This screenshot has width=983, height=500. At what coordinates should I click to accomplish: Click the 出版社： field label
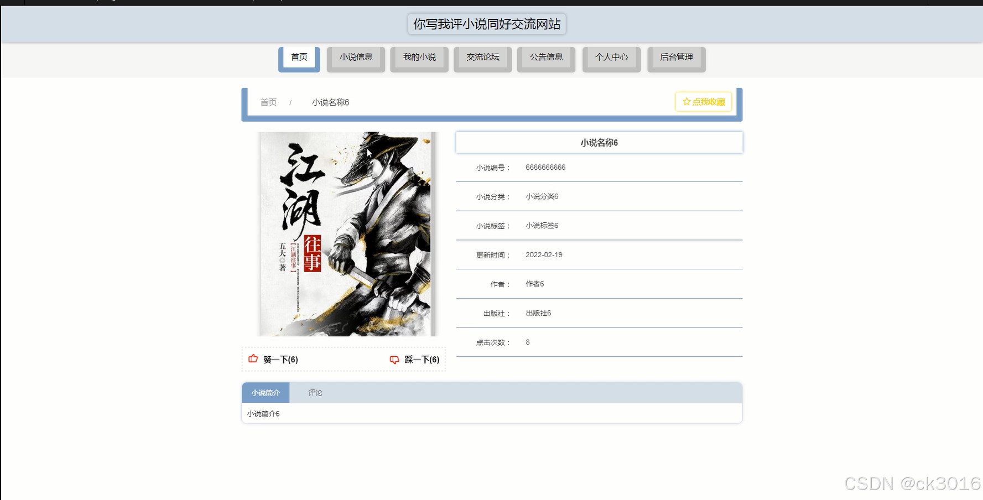497,314
